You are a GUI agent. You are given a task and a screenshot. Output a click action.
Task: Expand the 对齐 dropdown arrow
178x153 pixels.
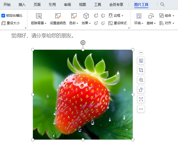tap(173, 23)
